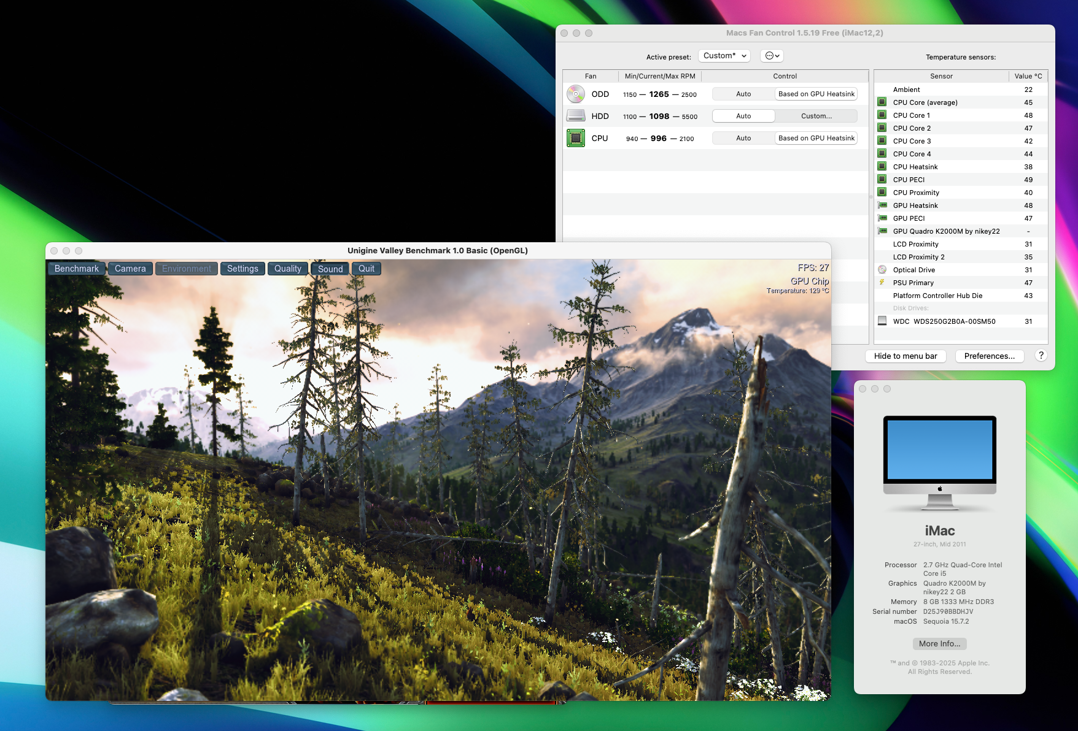Click the CPU fan chip icon
Screen dimensions: 1078x731
[575, 138]
